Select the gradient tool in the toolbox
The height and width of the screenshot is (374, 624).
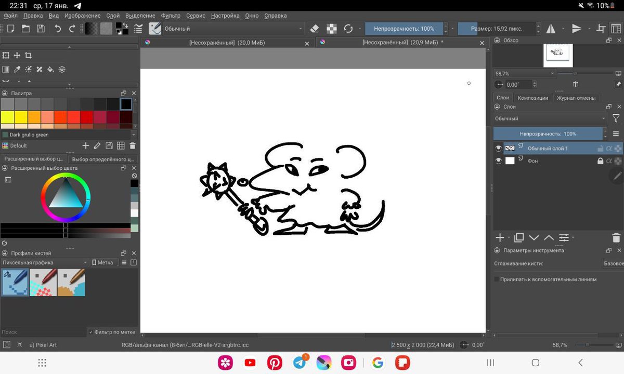click(6, 69)
